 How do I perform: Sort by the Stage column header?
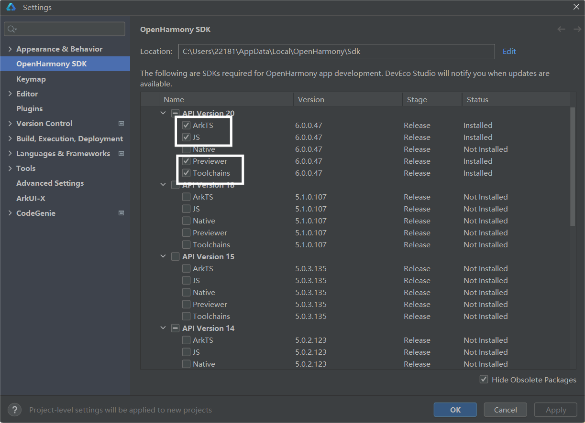[x=432, y=99]
